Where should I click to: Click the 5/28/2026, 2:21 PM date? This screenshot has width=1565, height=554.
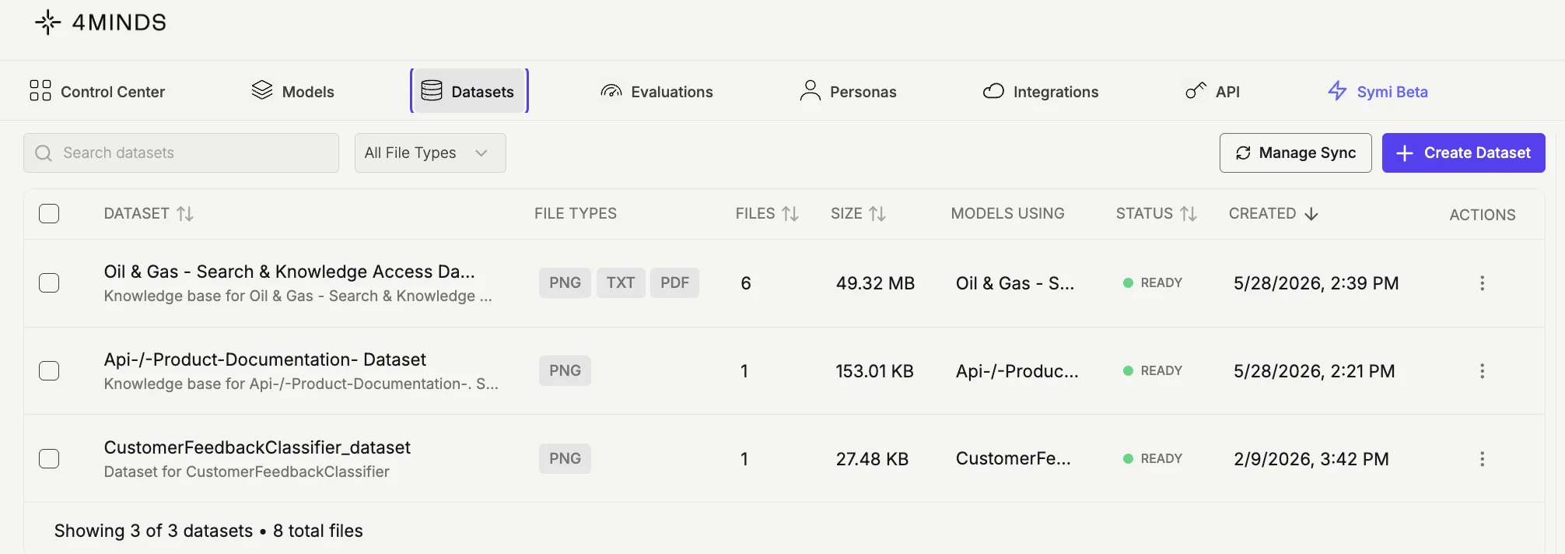[x=1315, y=371]
